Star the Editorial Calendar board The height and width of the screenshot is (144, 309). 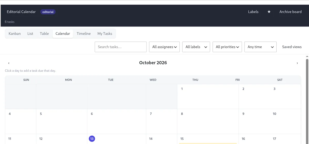(x=269, y=12)
